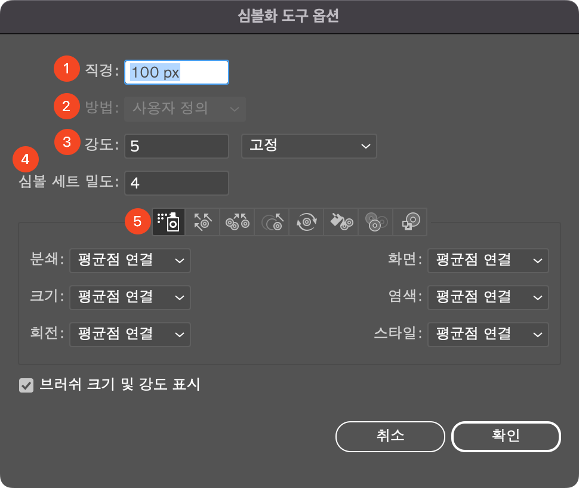Open the 염색 평균점 연결 dropdown
Viewport: 579px width, 488px height.
coord(488,298)
